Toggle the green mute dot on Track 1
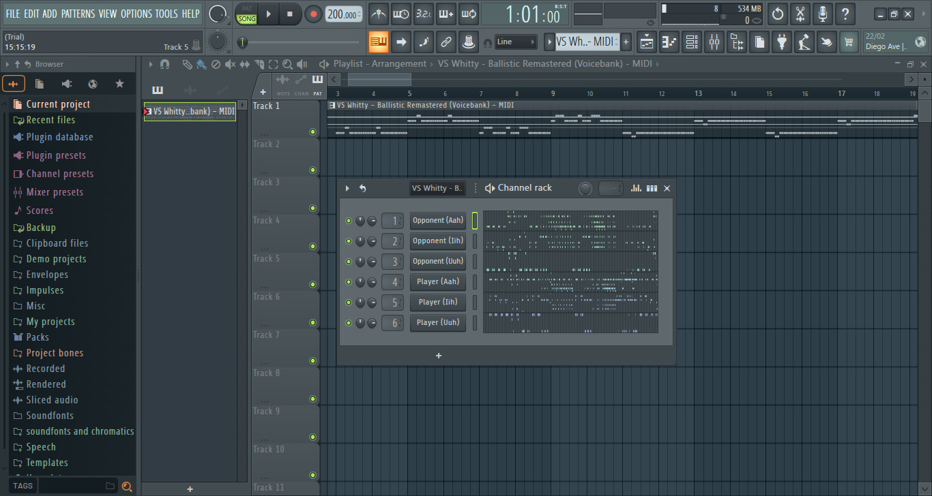Viewport: 932px width, 496px height. [312, 131]
